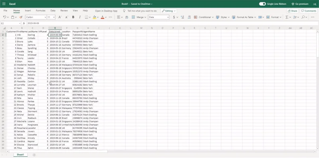Increase font size with the larger A icon

[x=60, y=17]
